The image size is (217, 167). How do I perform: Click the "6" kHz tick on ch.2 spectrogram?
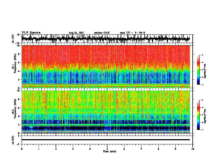click(x=19, y=108)
